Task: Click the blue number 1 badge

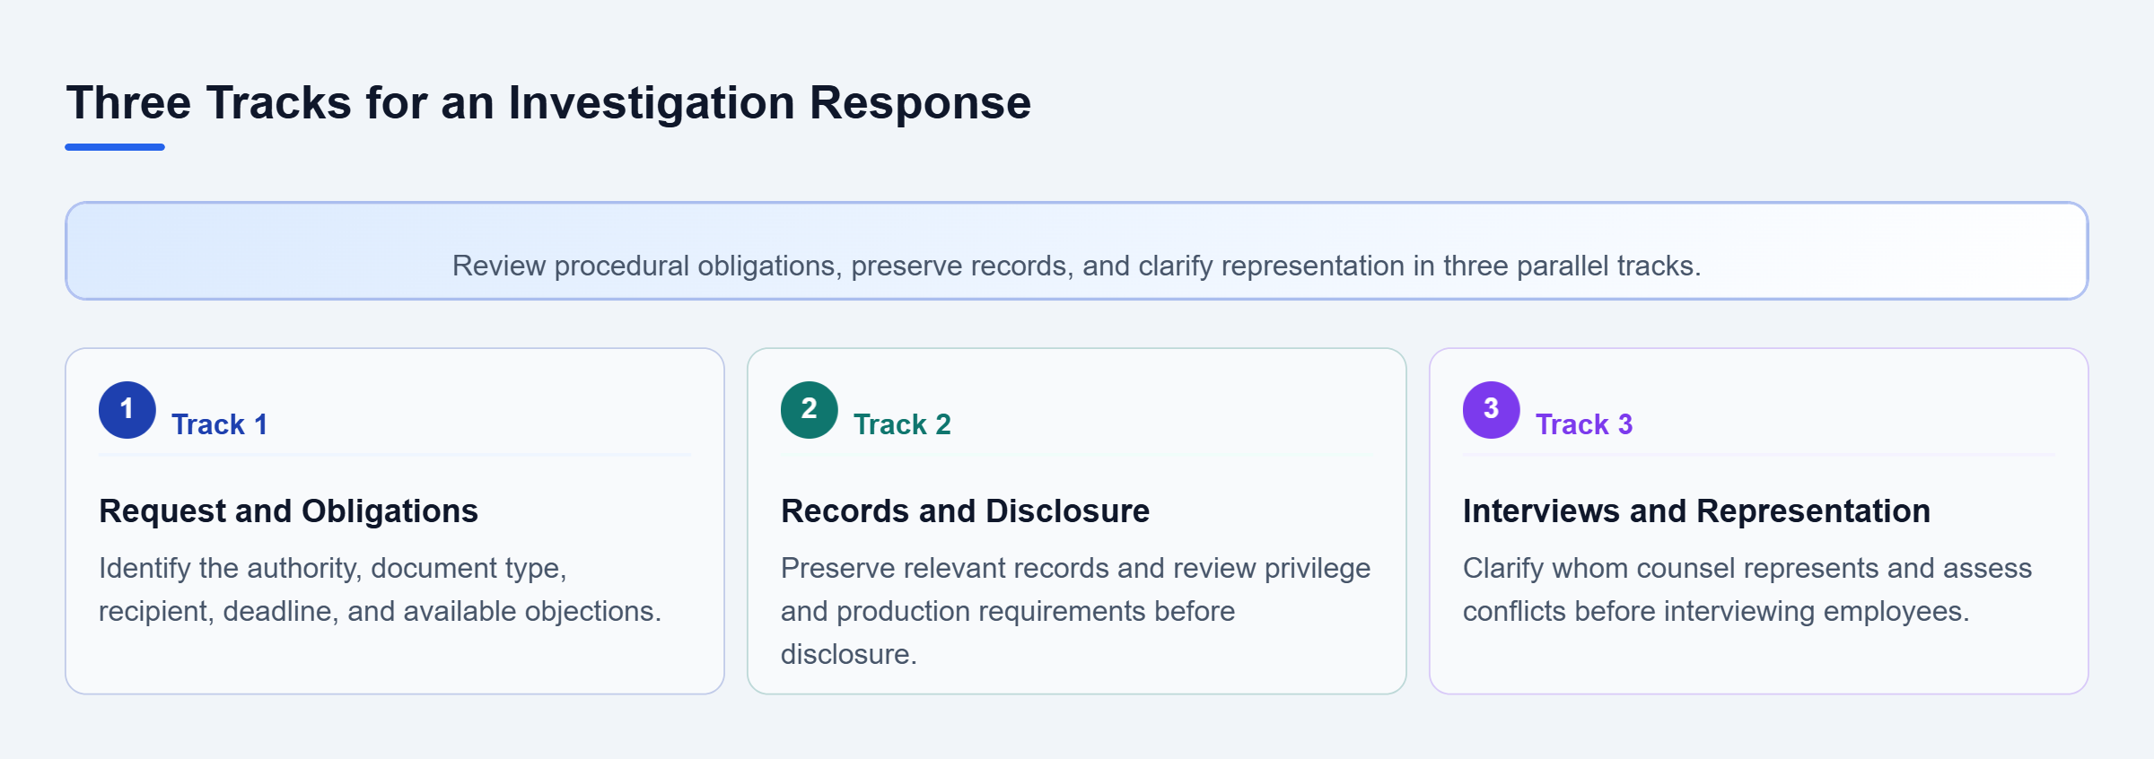Action: point(127,410)
